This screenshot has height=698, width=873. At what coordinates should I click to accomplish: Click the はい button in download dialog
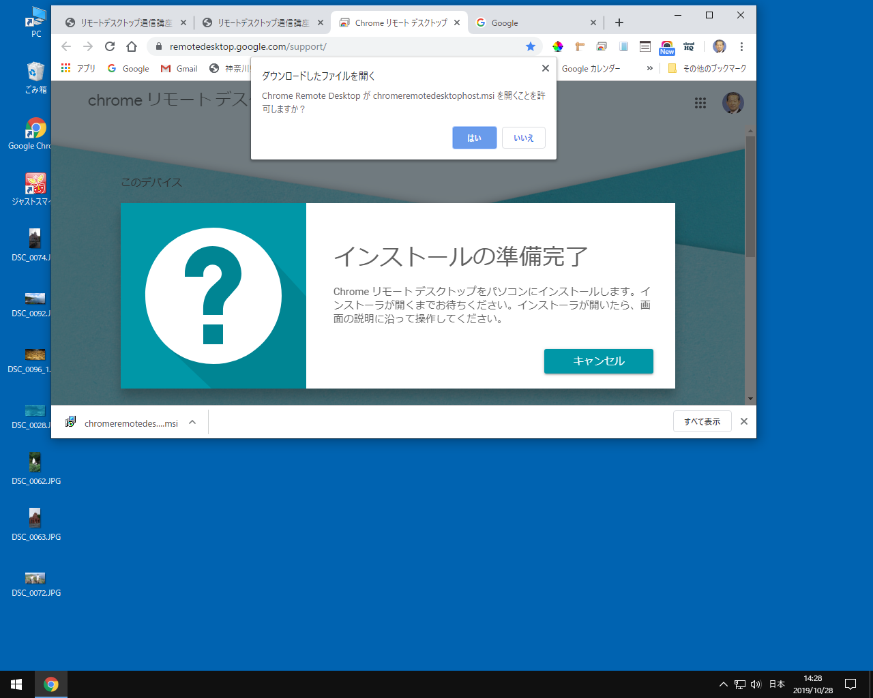(x=474, y=138)
